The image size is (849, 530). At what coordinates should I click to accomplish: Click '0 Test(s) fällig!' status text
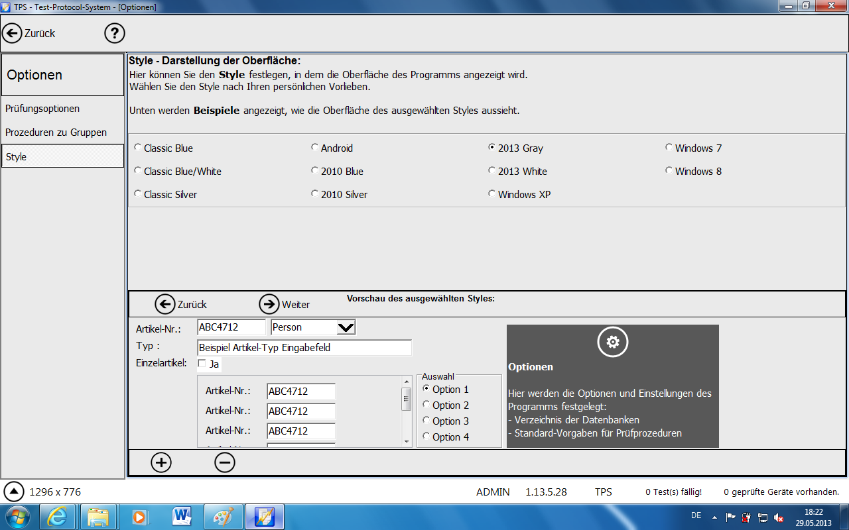point(673,492)
